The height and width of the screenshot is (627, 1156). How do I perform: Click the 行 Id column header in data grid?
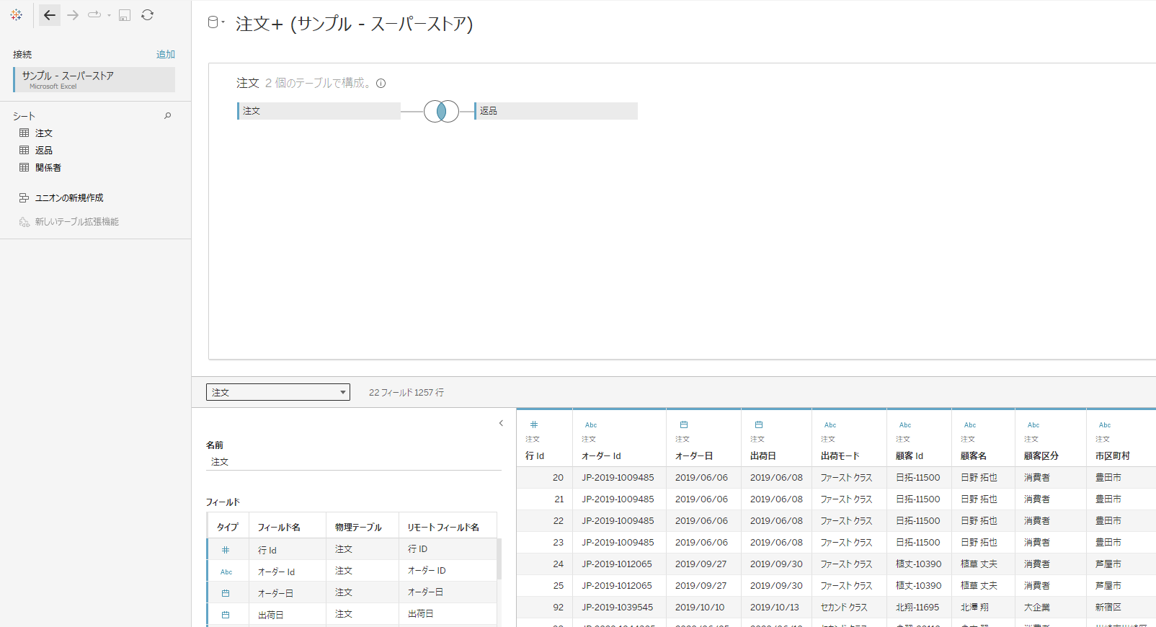[x=535, y=456]
